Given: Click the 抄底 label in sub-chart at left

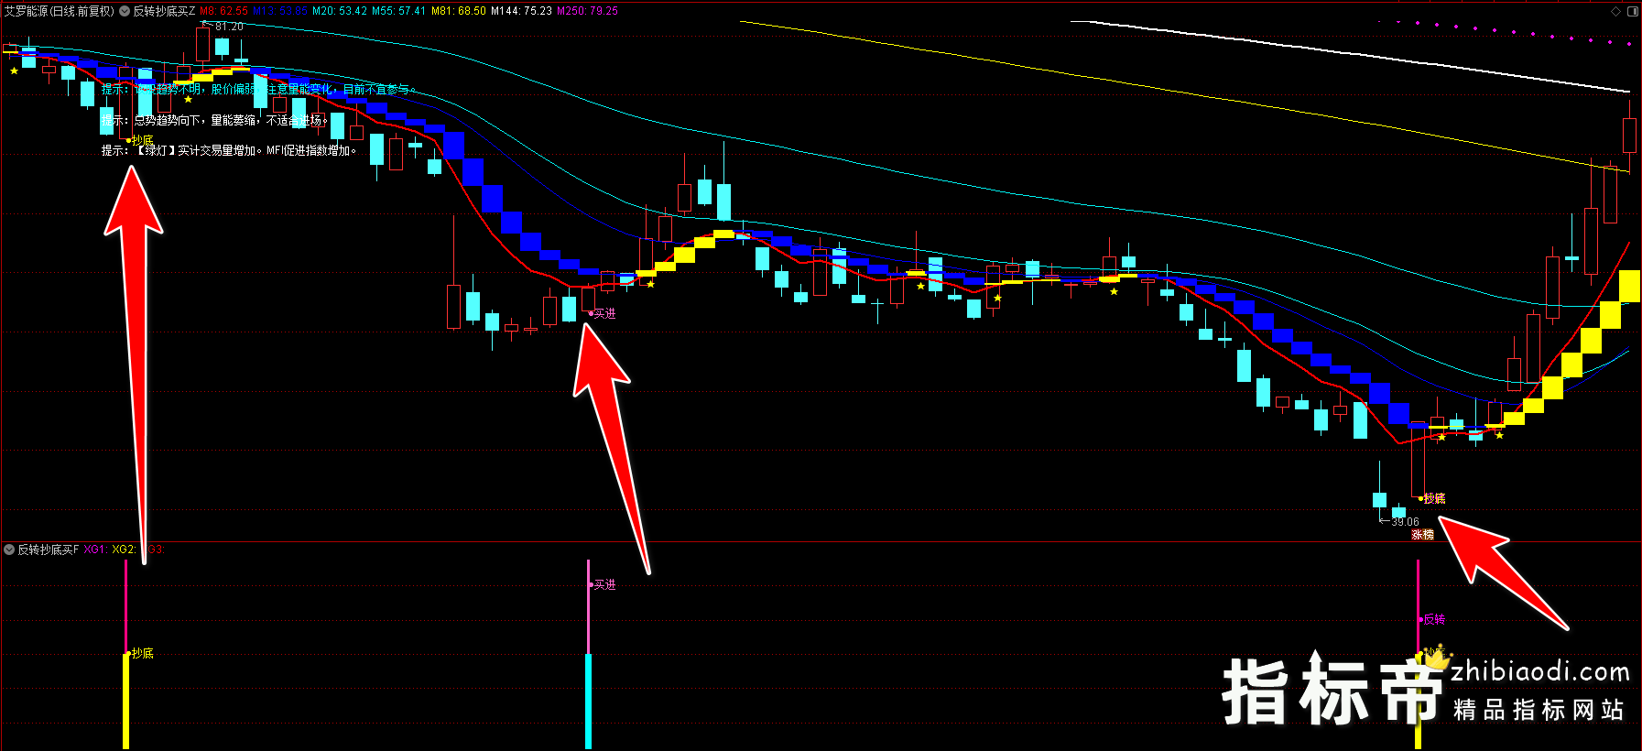Looking at the screenshot, I should [142, 653].
